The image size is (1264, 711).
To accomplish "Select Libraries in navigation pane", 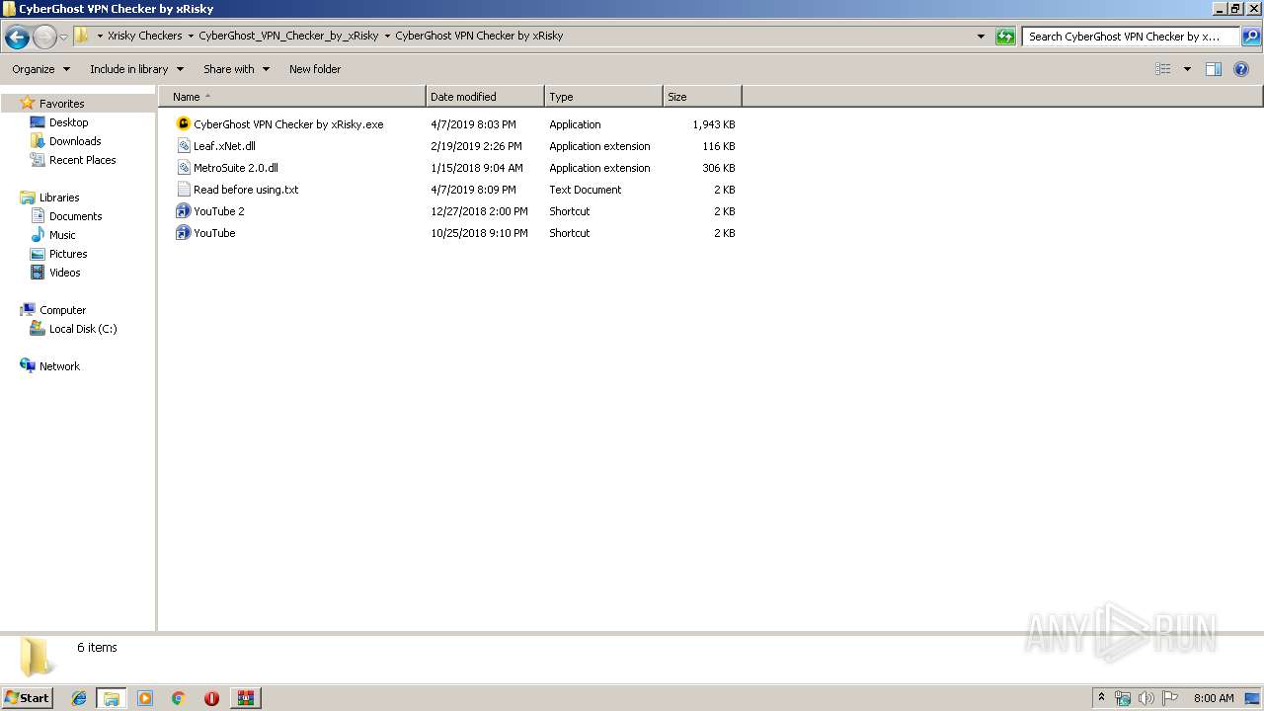I will coord(59,197).
